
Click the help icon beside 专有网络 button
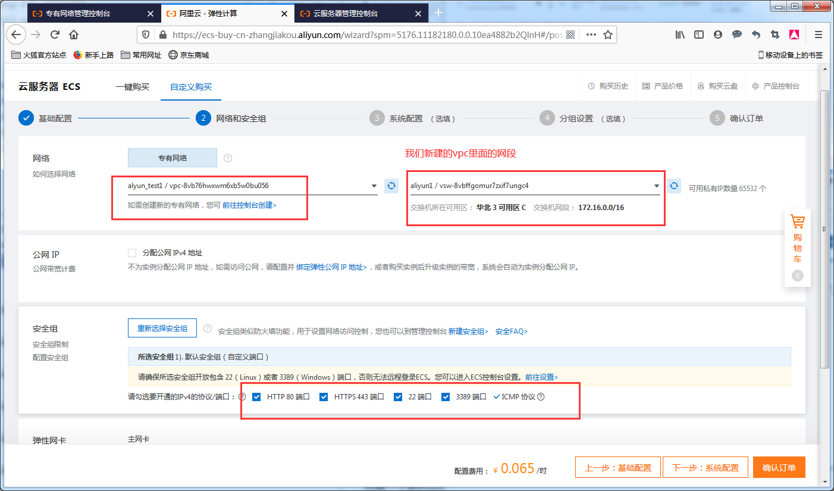(228, 158)
